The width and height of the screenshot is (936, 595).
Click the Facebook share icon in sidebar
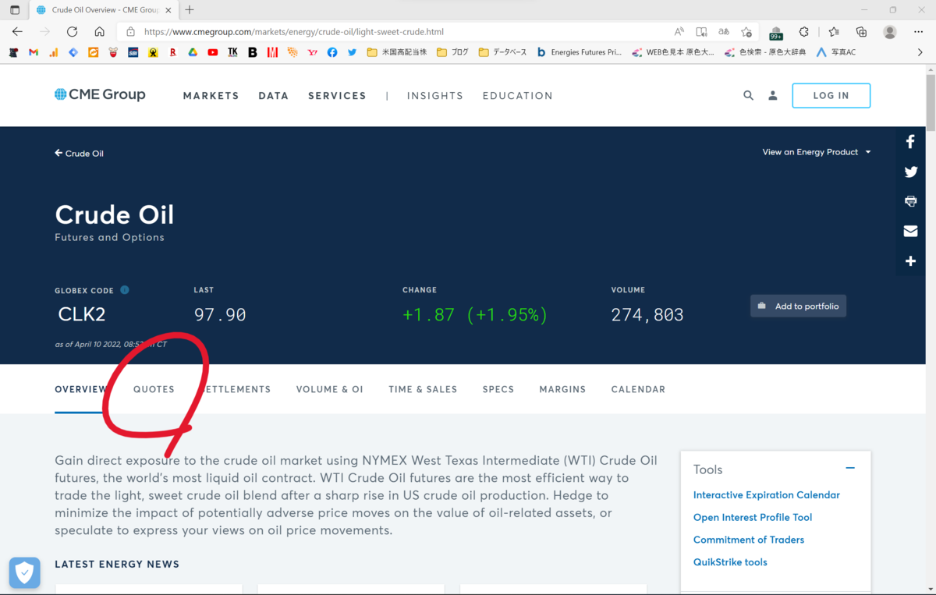click(x=910, y=142)
